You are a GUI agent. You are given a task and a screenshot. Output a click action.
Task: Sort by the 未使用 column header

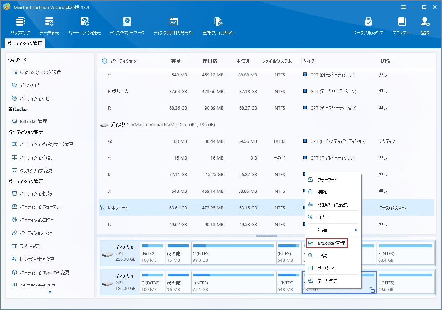click(243, 61)
